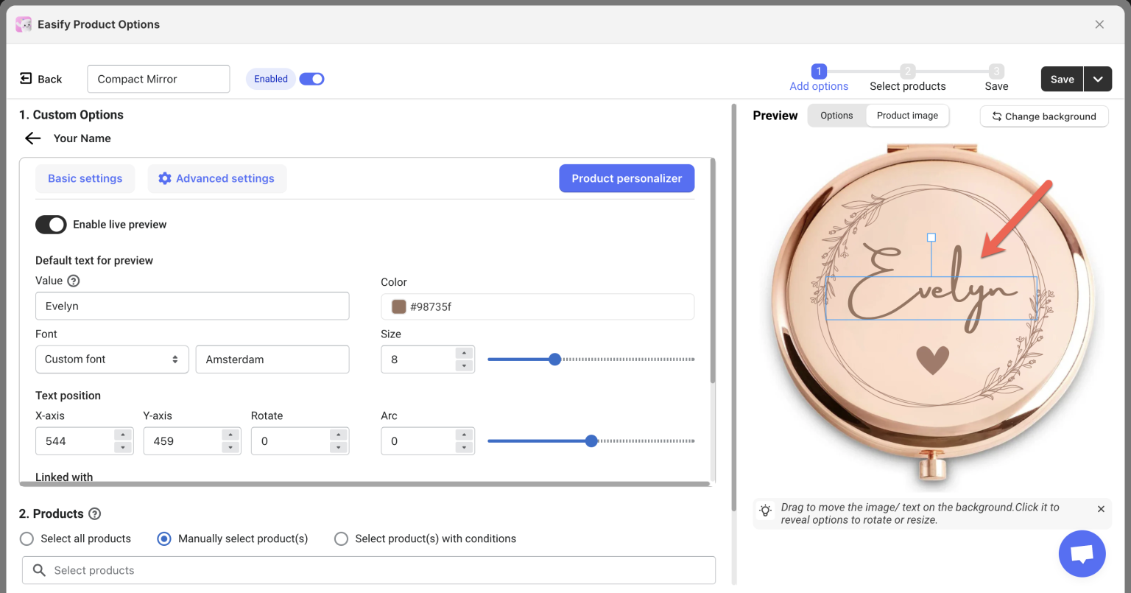Click the Change background button
This screenshot has width=1131, height=593.
(1043, 116)
